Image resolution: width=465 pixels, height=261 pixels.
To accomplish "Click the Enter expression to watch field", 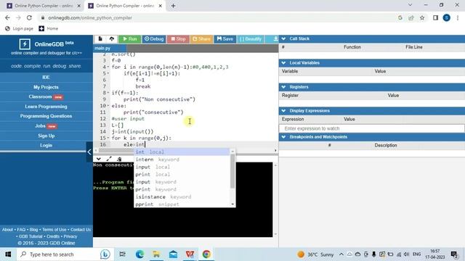I will coord(371,128).
